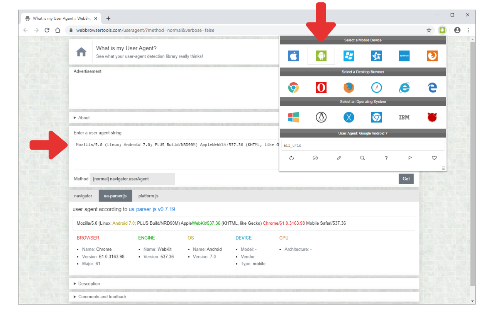The image size is (494, 309).
Task: Select the IBM operating system option
Action: 404,117
